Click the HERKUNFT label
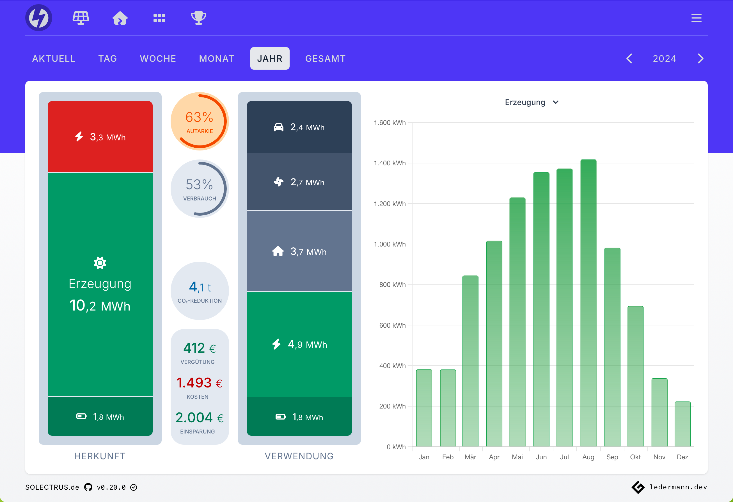 [x=100, y=456]
